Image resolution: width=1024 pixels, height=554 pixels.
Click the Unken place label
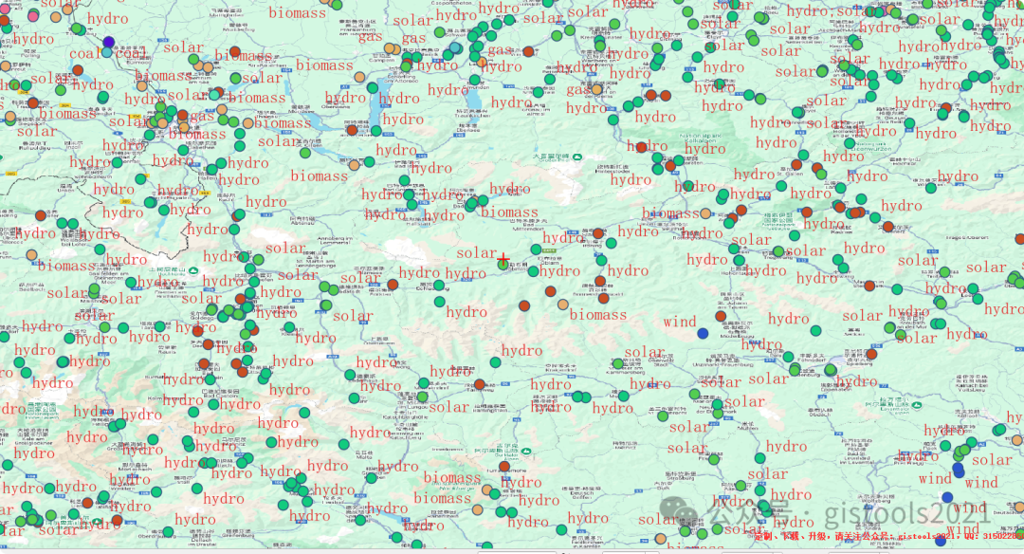pyautogui.click(x=66, y=188)
